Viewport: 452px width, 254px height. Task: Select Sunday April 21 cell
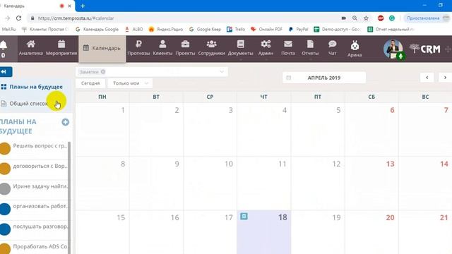(425, 232)
